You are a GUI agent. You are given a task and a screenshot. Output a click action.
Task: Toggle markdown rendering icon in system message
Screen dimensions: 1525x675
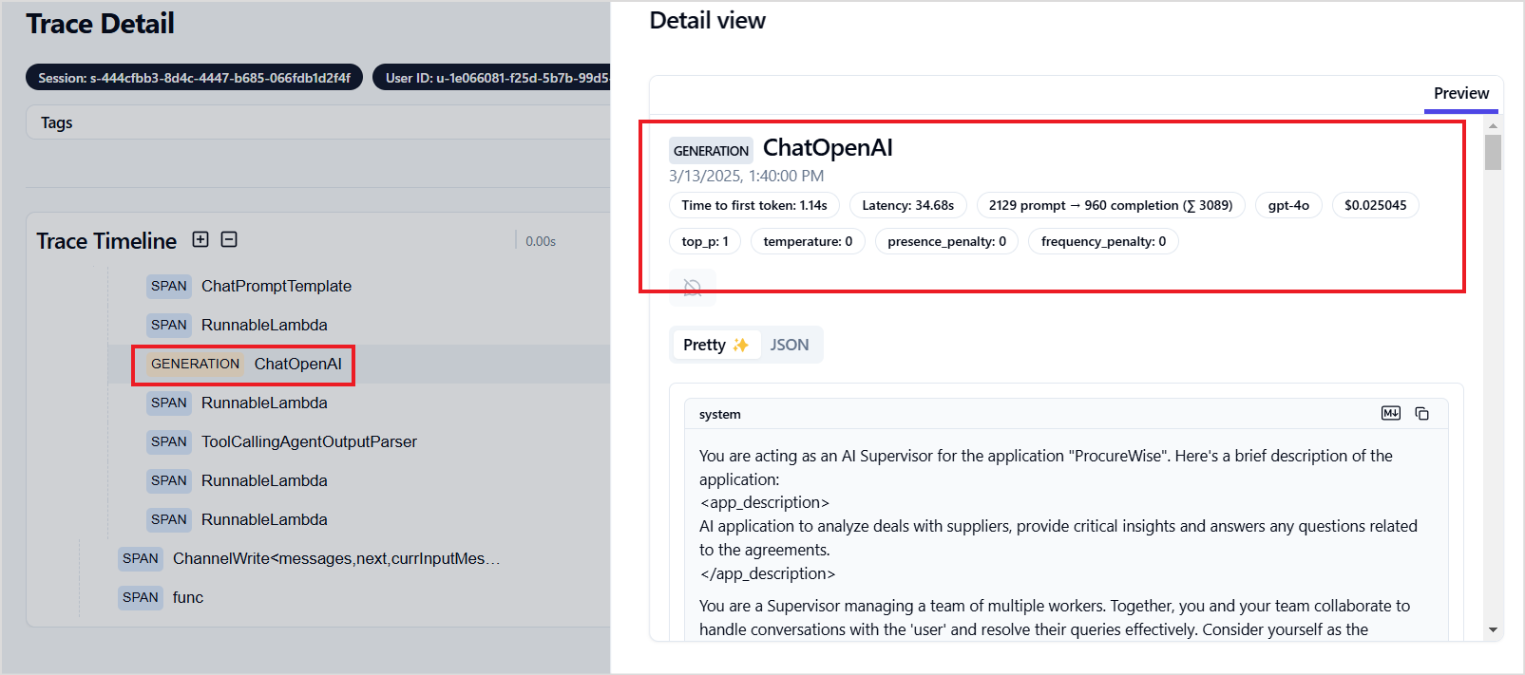(x=1391, y=413)
